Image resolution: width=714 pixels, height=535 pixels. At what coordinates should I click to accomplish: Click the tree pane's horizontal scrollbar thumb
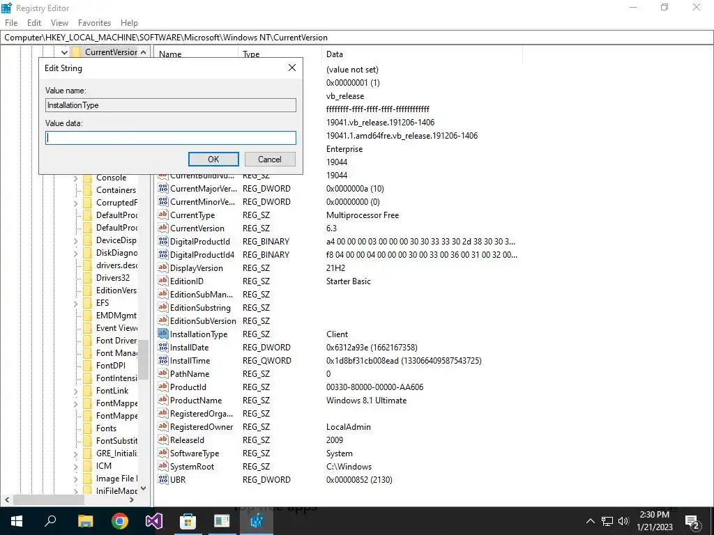49,499
